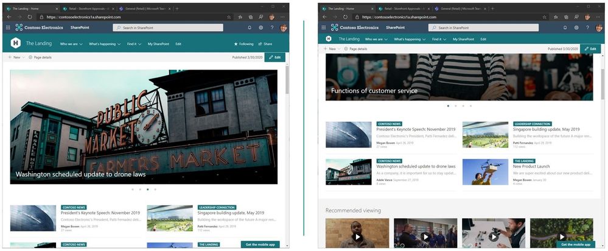Click the notification bell in right window
Image resolution: width=608 pixels, height=251 pixels.
point(565,27)
